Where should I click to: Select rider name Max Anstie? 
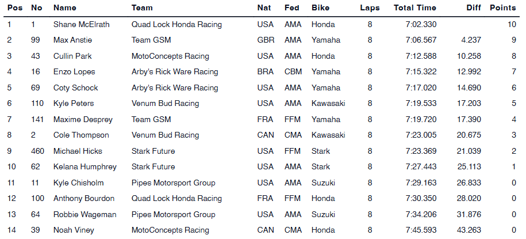[x=73, y=40]
